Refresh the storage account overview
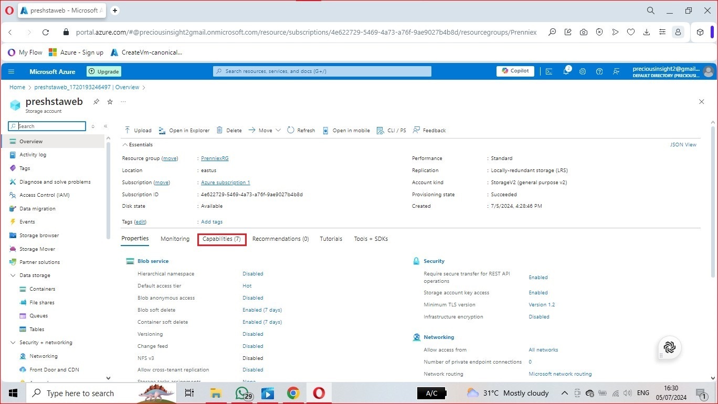The height and width of the screenshot is (404, 718). 301,130
